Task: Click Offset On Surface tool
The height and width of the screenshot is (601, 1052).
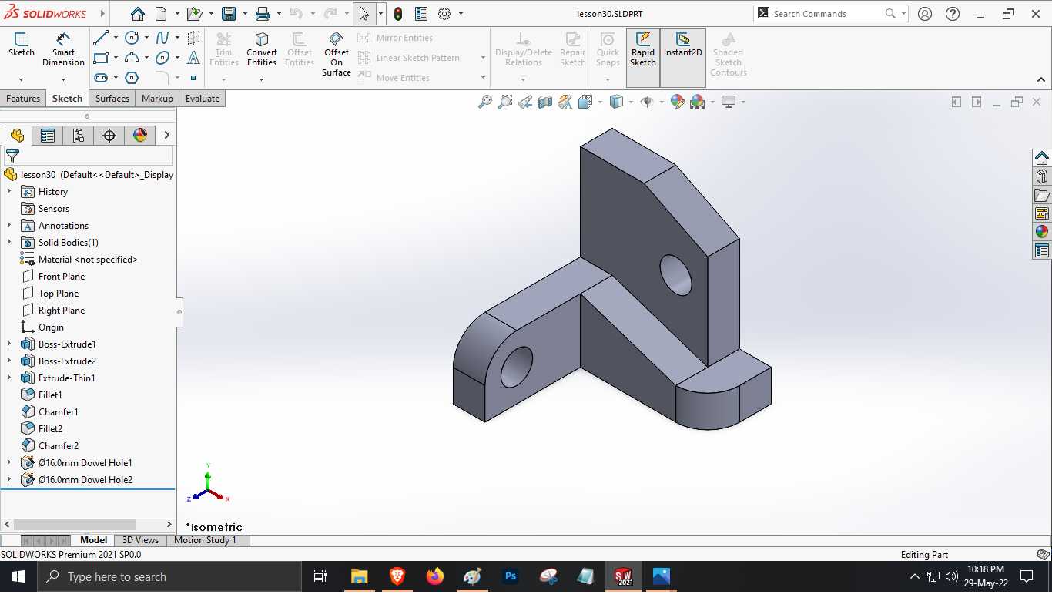Action: click(337, 54)
